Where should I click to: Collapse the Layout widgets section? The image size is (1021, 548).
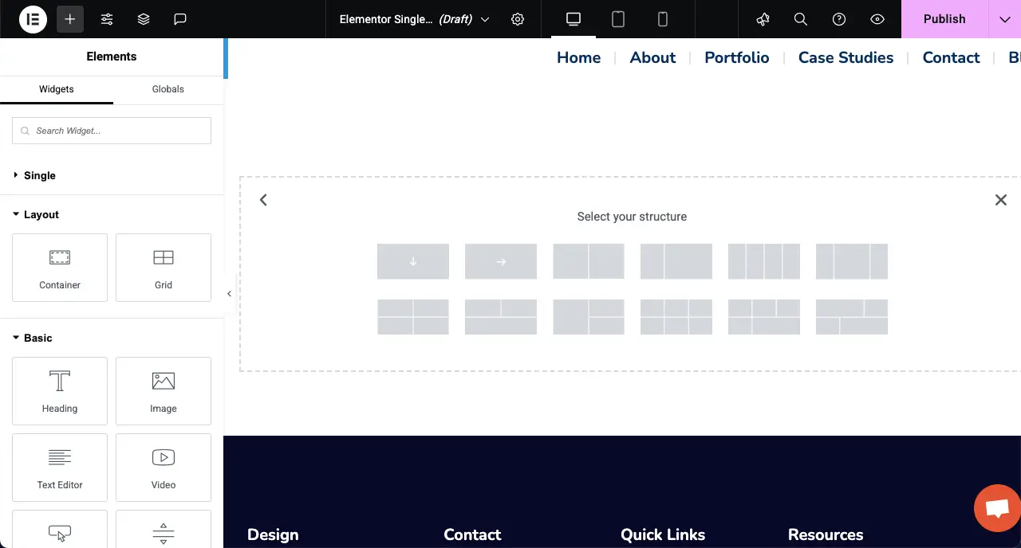click(x=37, y=214)
